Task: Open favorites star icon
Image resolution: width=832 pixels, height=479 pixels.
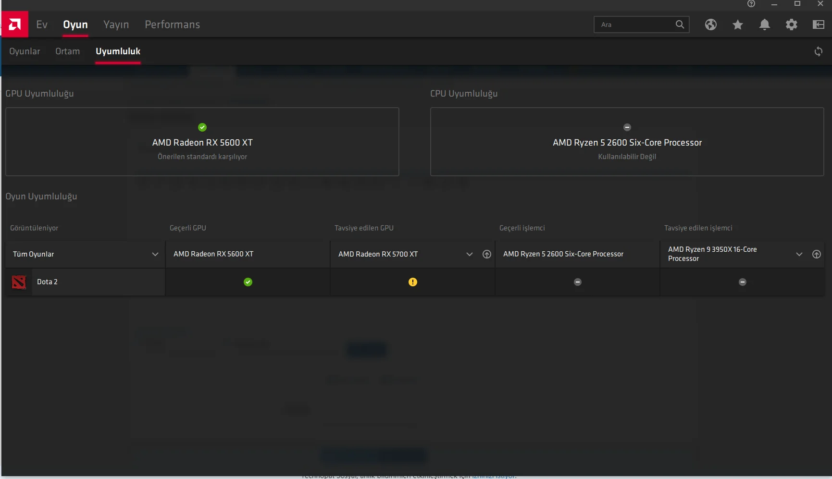Action: pos(738,25)
